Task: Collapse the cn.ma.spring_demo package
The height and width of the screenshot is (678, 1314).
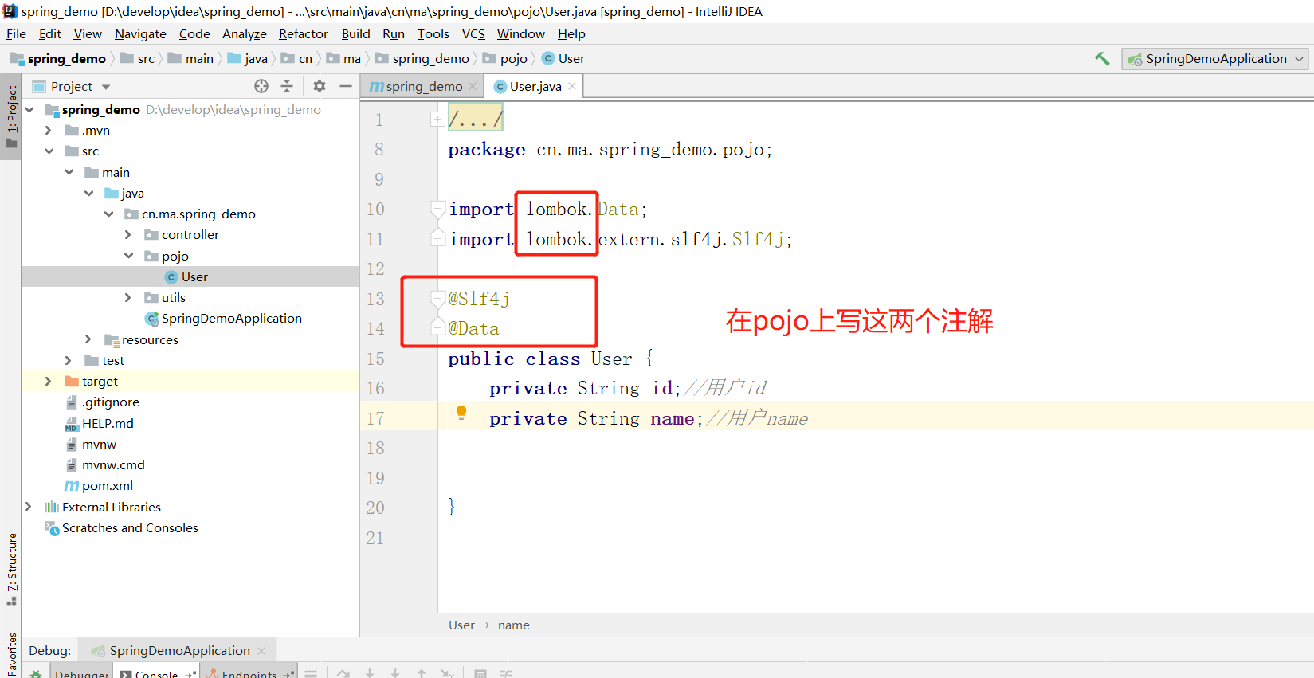Action: [x=108, y=214]
